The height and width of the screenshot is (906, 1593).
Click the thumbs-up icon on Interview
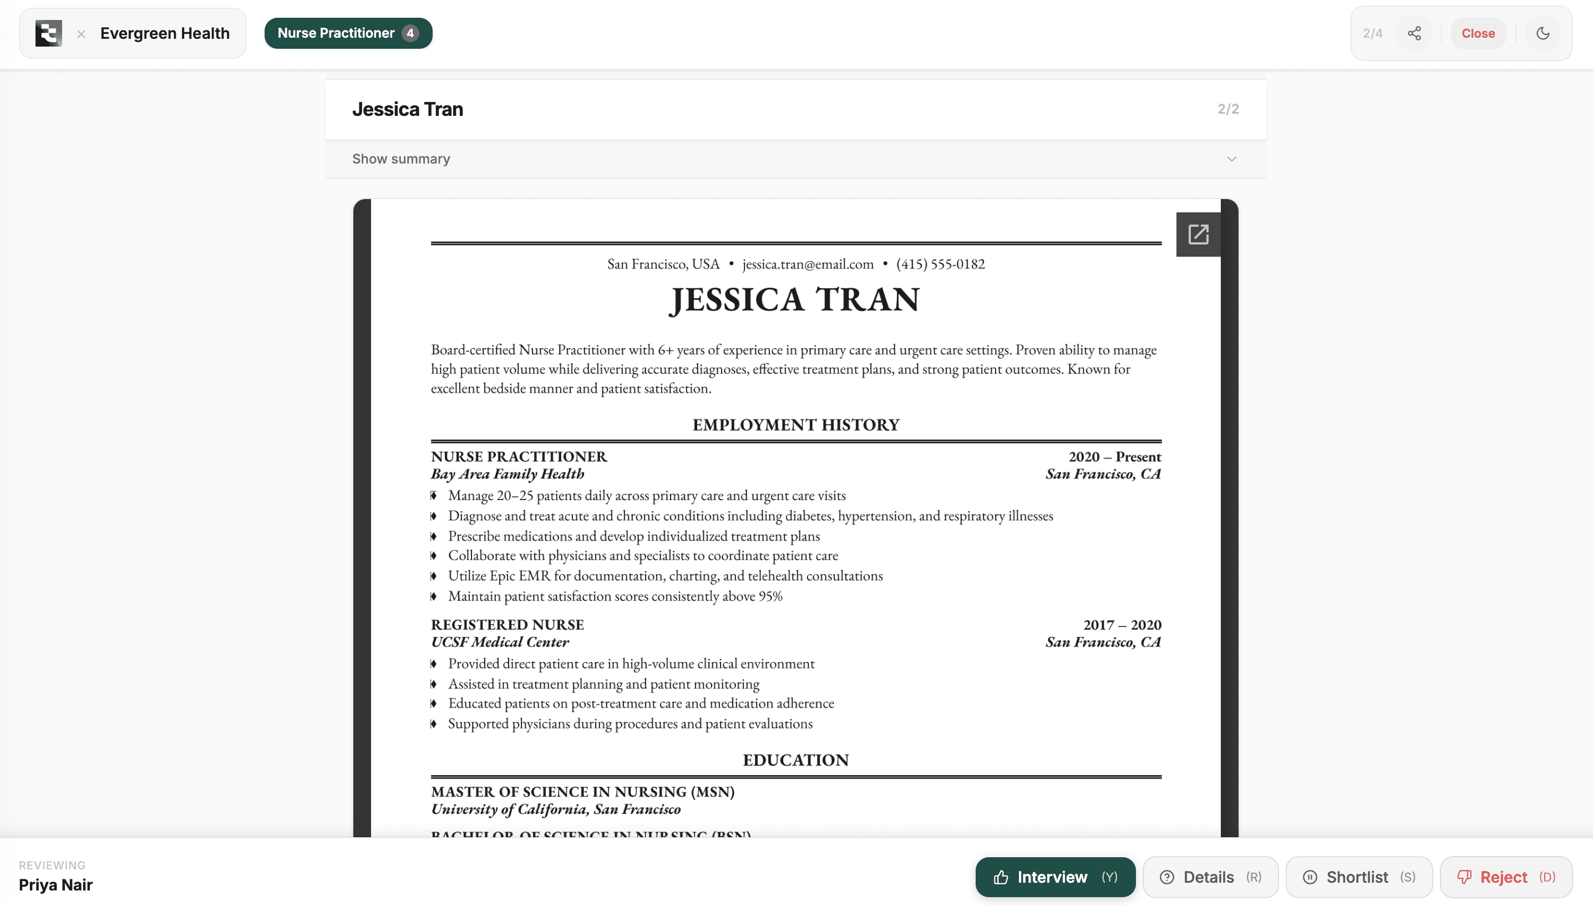1001,877
